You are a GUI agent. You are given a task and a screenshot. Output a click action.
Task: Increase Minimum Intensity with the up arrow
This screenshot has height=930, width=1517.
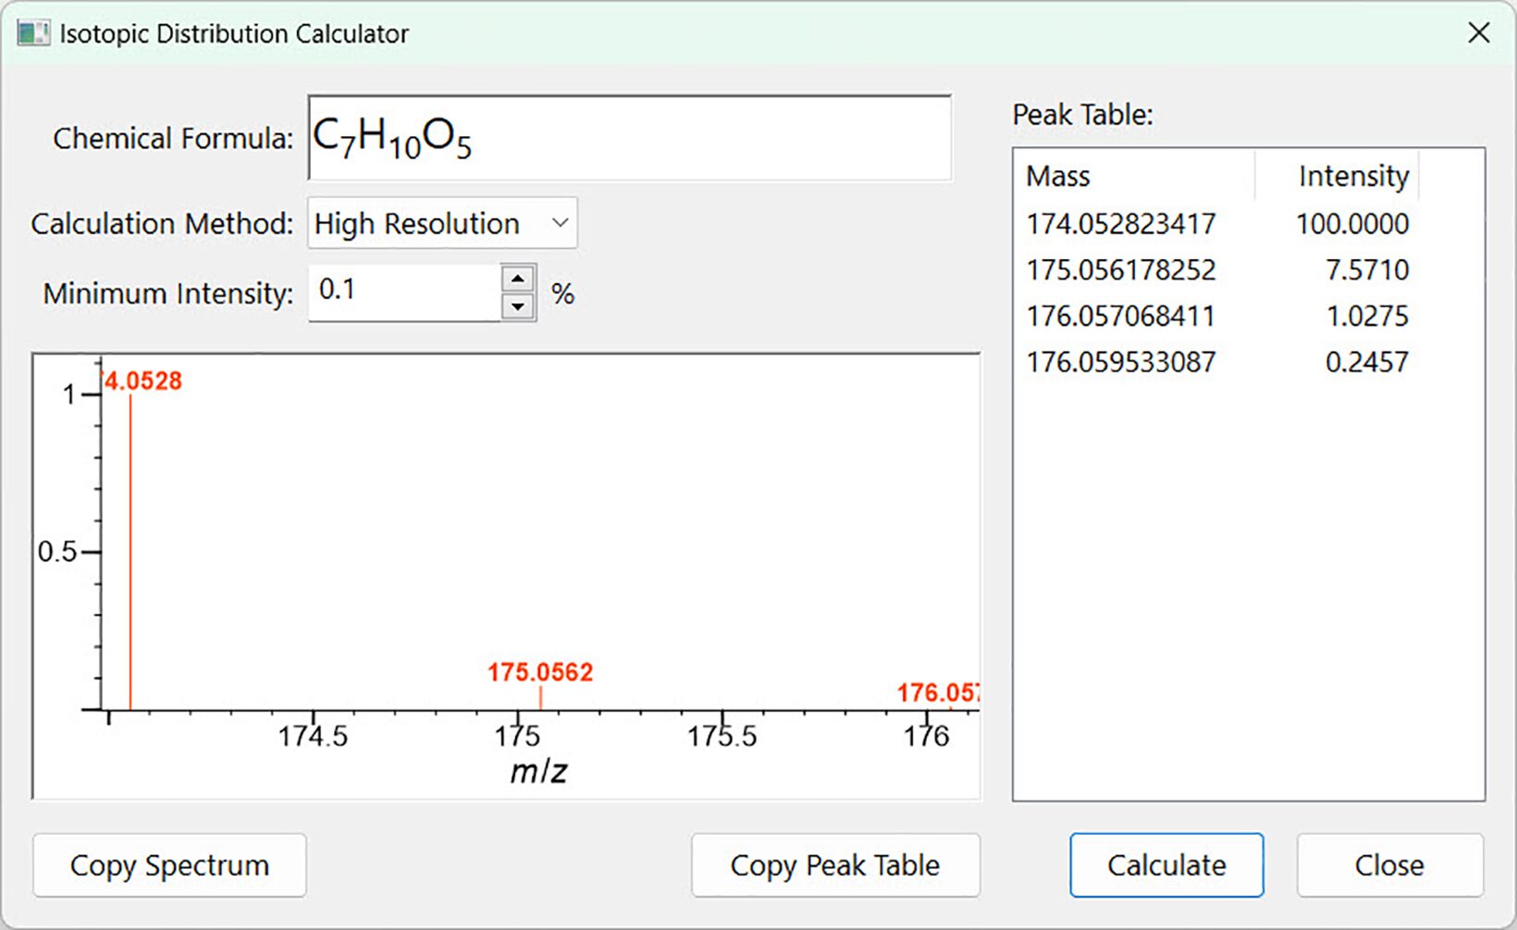[x=518, y=279]
